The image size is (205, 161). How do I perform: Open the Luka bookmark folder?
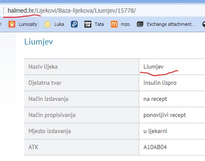coord(54,24)
